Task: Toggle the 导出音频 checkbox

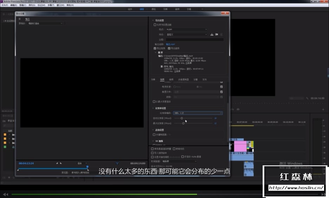Action: tap(169, 48)
